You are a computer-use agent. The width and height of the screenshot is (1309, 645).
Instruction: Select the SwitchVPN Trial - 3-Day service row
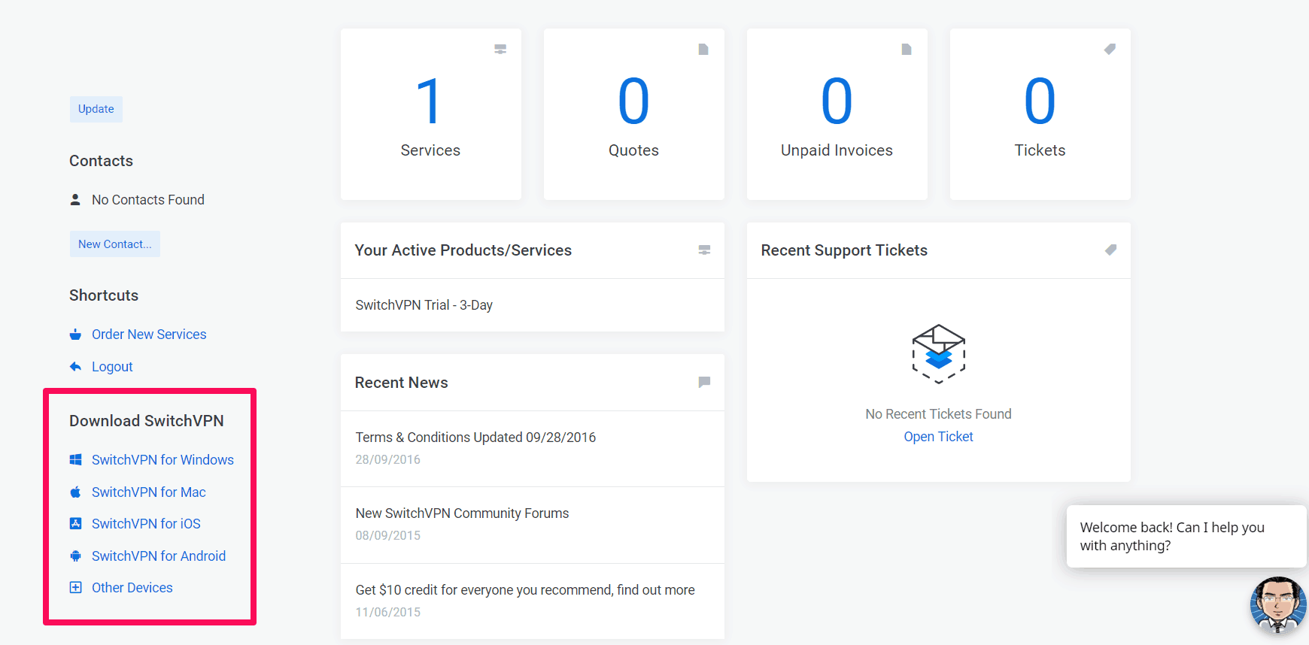point(532,305)
